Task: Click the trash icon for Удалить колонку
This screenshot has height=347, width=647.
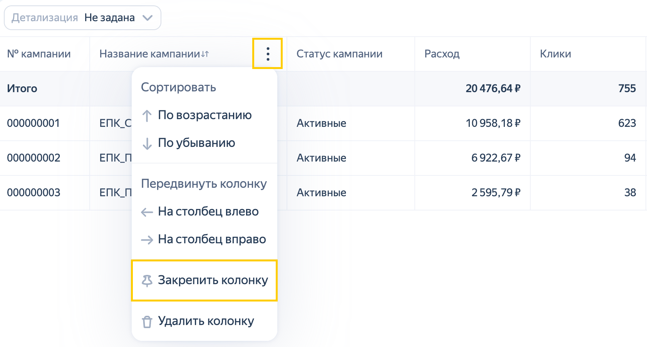Action: (147, 322)
